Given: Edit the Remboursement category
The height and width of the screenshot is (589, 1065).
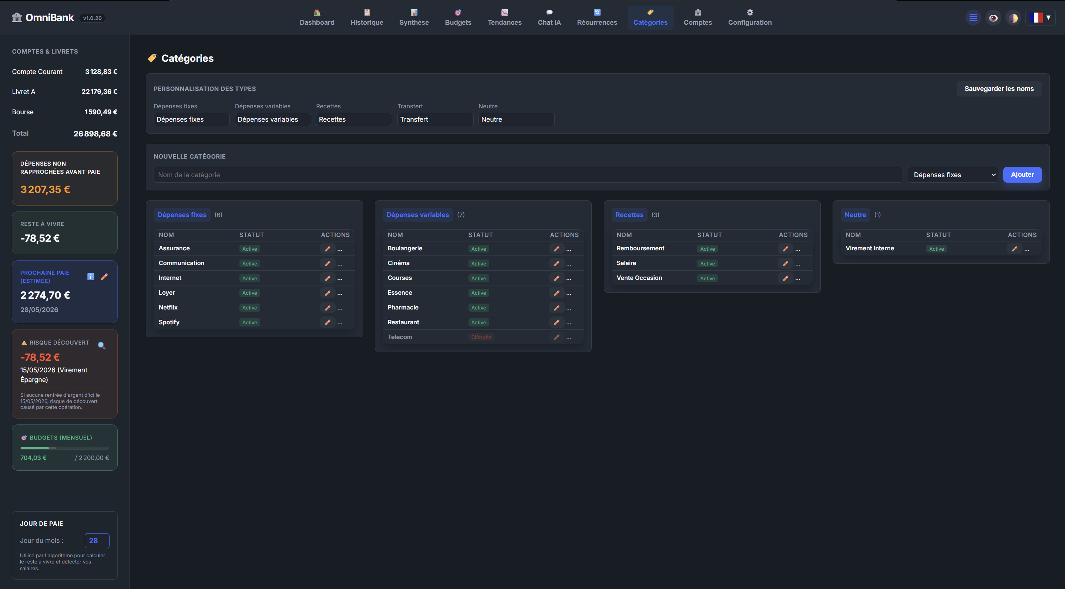Looking at the screenshot, I should [786, 249].
